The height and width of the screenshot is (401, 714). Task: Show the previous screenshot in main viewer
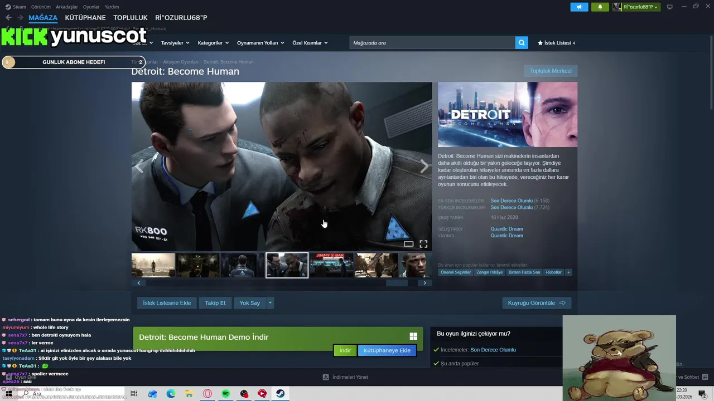[x=139, y=167]
